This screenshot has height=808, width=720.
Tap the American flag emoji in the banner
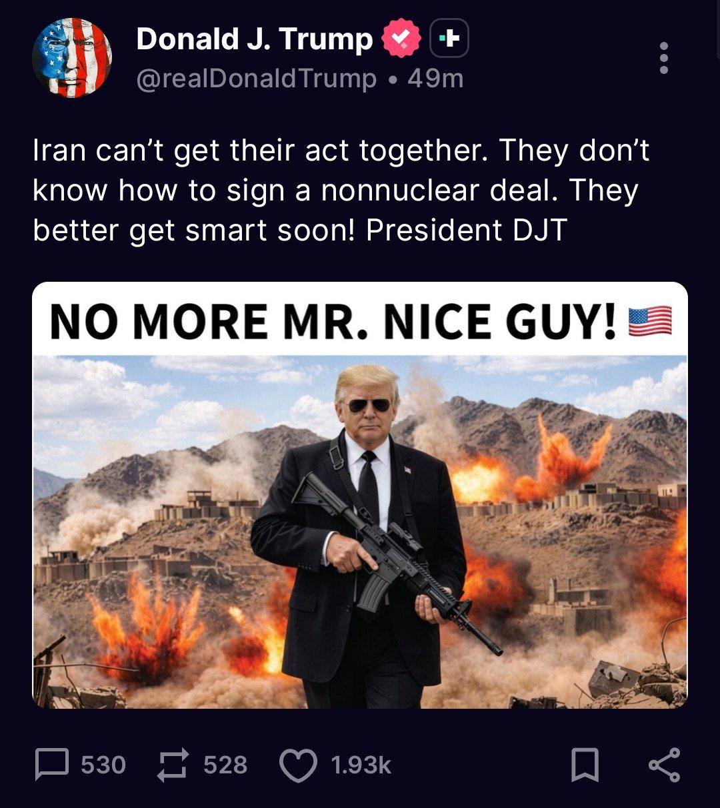click(651, 321)
